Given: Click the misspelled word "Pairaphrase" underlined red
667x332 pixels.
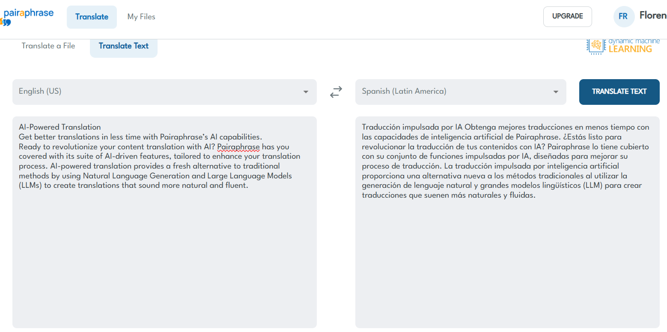Looking at the screenshot, I should tap(238, 147).
